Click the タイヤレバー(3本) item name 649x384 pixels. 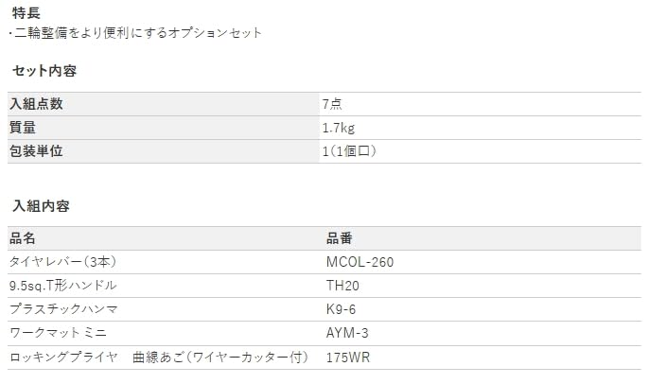[62, 262]
